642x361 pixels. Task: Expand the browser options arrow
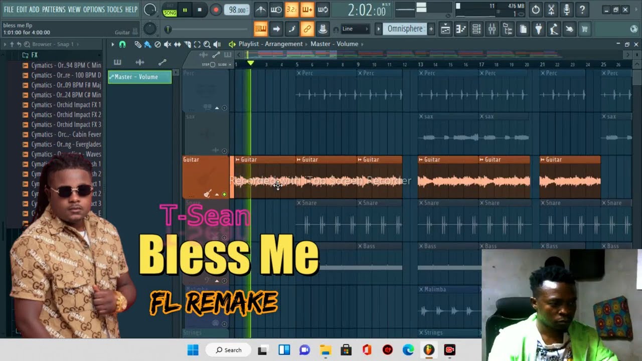[5, 44]
